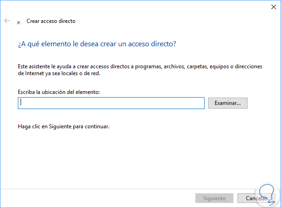Click the right end of the location field
Viewport: 281px width, 208px height.
pos(199,103)
